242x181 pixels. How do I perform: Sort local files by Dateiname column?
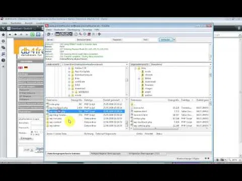(57, 100)
